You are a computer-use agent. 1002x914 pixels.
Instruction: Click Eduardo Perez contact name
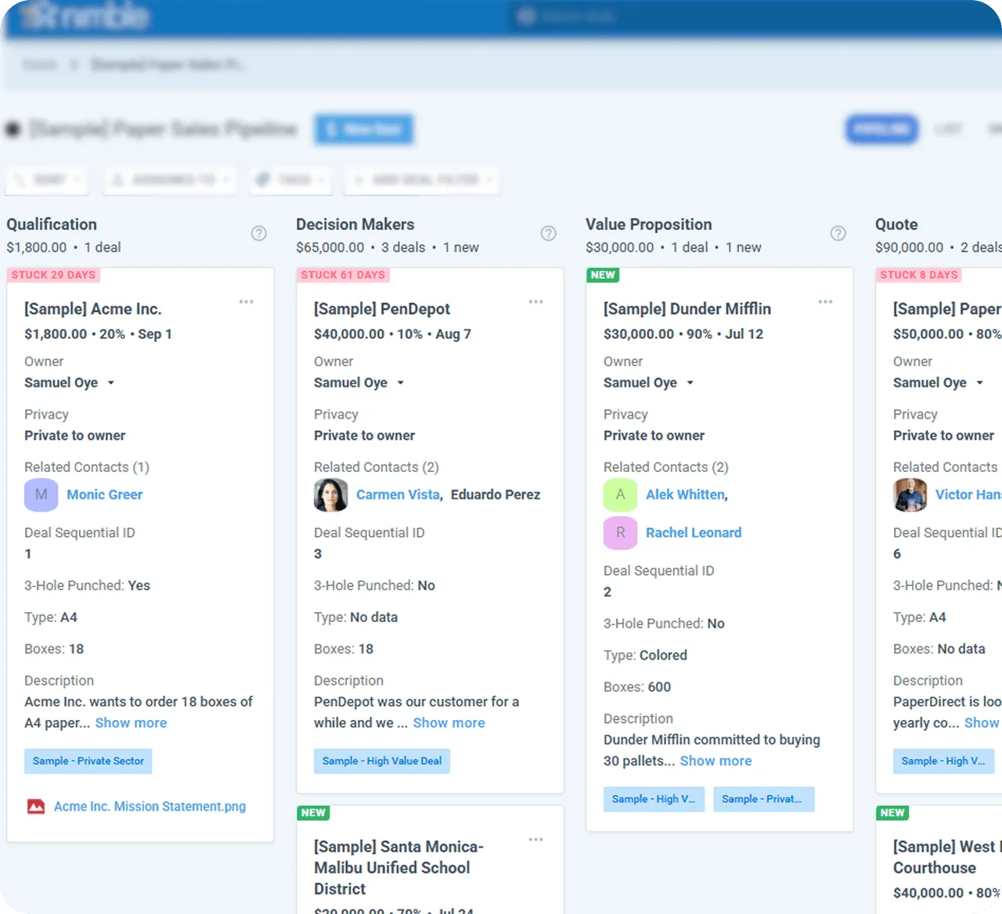click(x=496, y=495)
